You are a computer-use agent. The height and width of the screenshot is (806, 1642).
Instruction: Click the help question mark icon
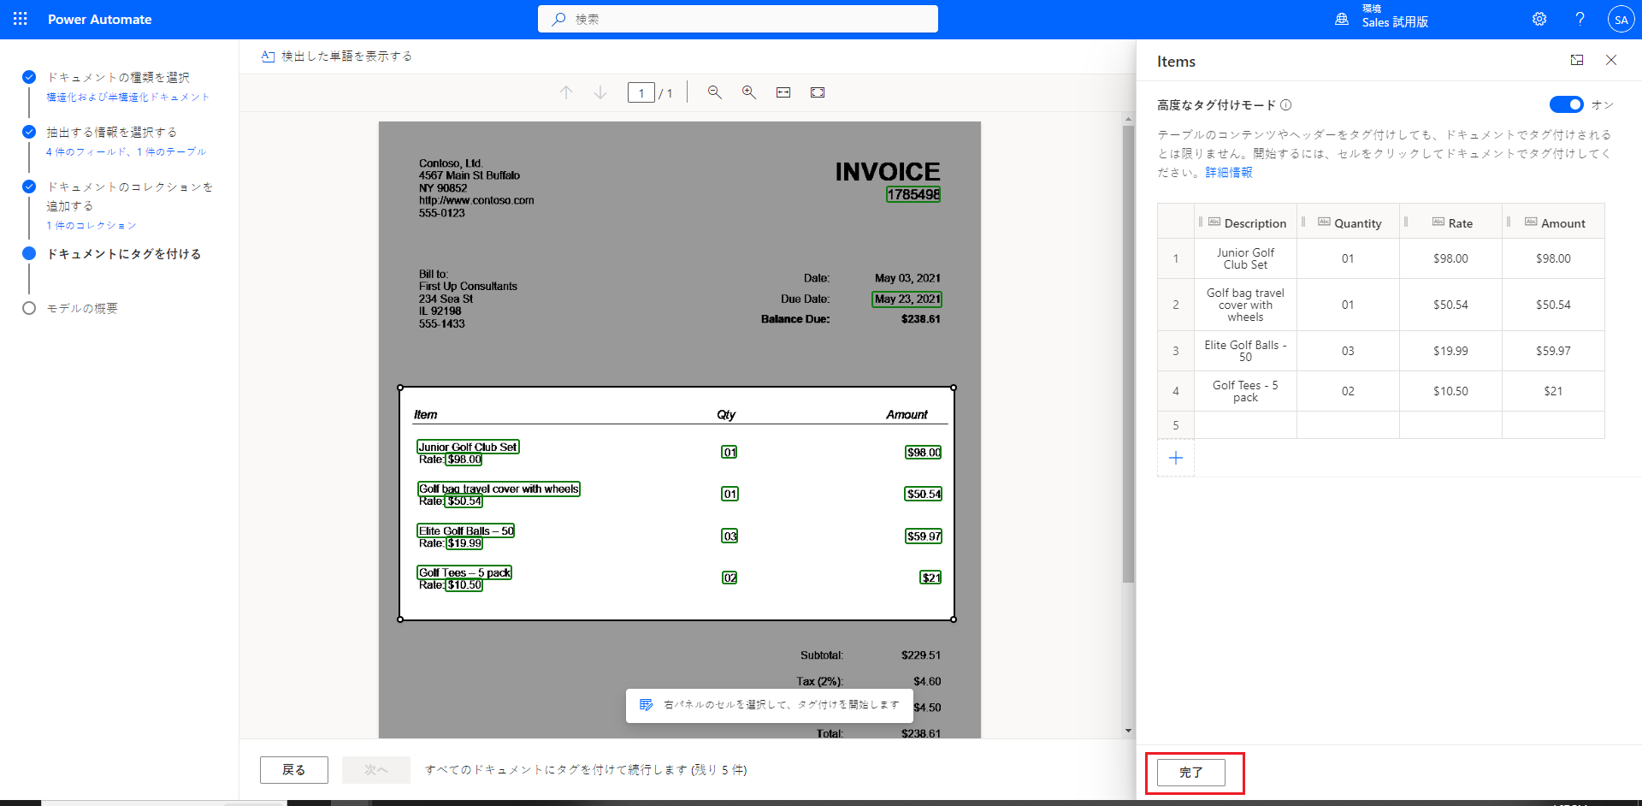point(1580,19)
